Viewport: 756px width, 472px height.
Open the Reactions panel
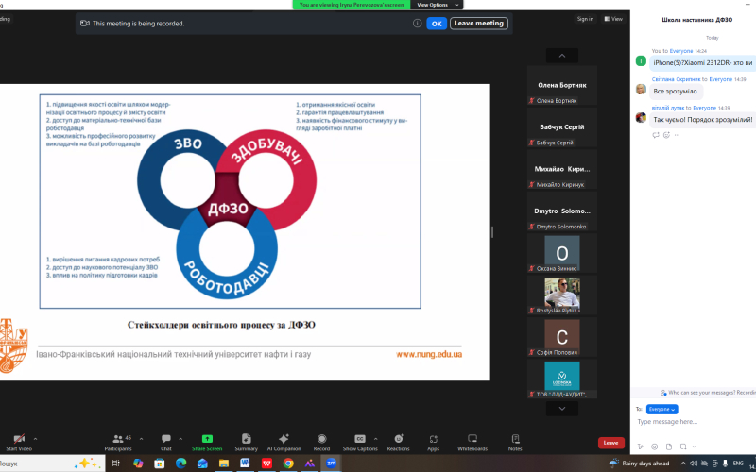coord(398,442)
